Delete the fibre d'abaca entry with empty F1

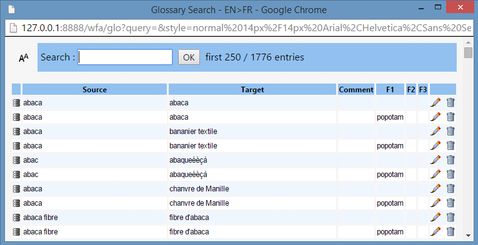451,217
